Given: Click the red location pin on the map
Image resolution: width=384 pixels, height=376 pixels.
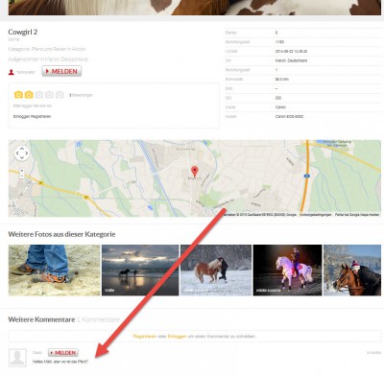Looking at the screenshot, I should click(x=194, y=171).
